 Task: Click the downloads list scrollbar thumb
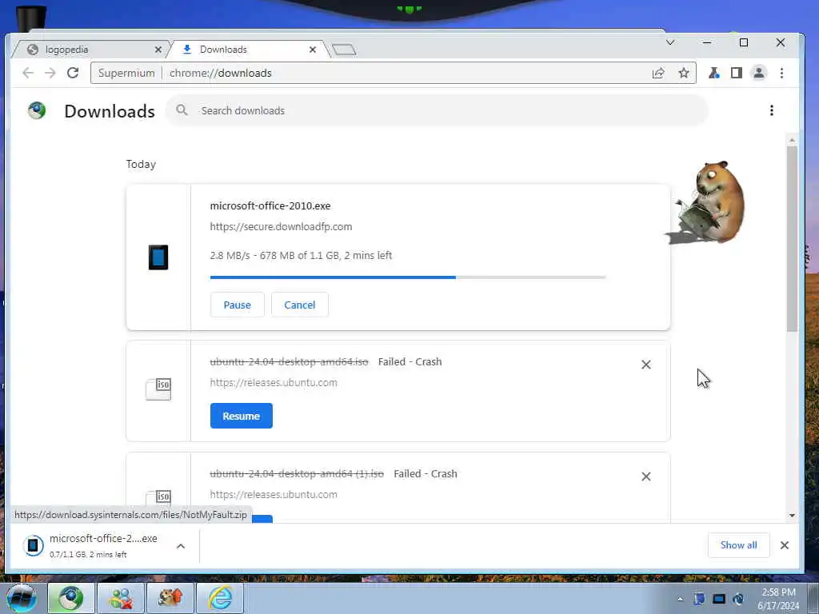click(792, 238)
